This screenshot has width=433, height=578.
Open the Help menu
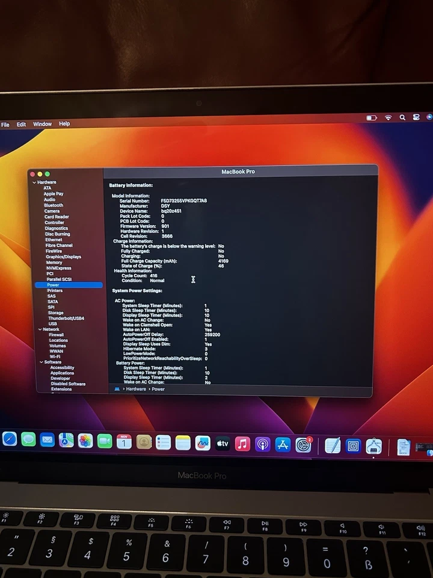[x=64, y=123]
